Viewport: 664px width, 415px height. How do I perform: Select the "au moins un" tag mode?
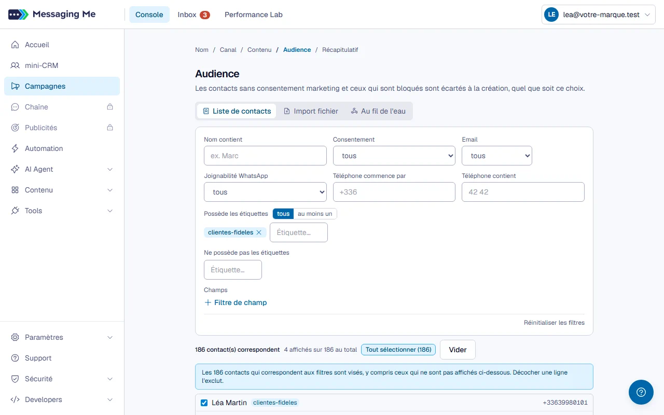[x=315, y=214]
